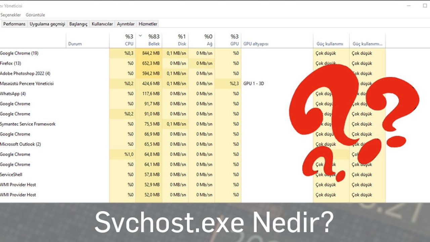Image resolution: width=430 pixels, height=242 pixels.
Task: Sort by the CPU column header
Action: 123,40
